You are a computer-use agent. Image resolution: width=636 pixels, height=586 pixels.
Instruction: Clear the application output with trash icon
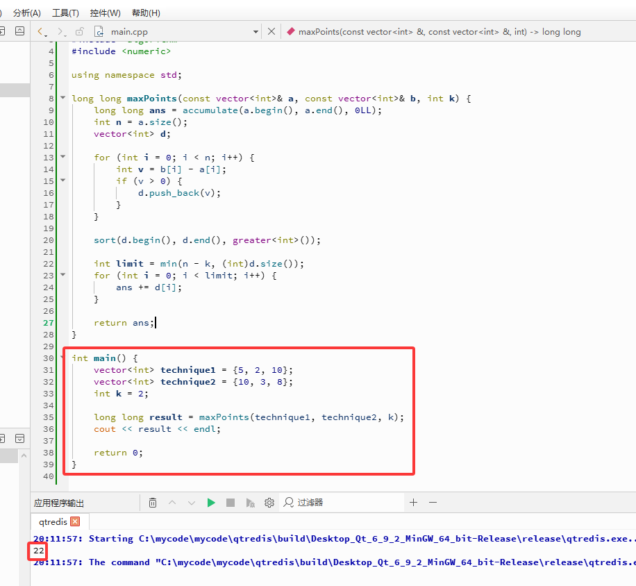click(153, 503)
